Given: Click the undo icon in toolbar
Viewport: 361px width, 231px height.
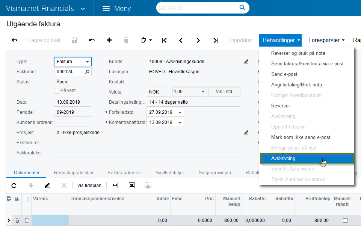Looking at the screenshot, I should [92, 40].
